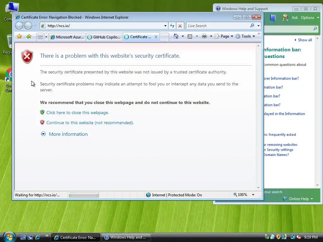
Task: Switch to the Microsoft Azur... tab
Action: pos(67,37)
